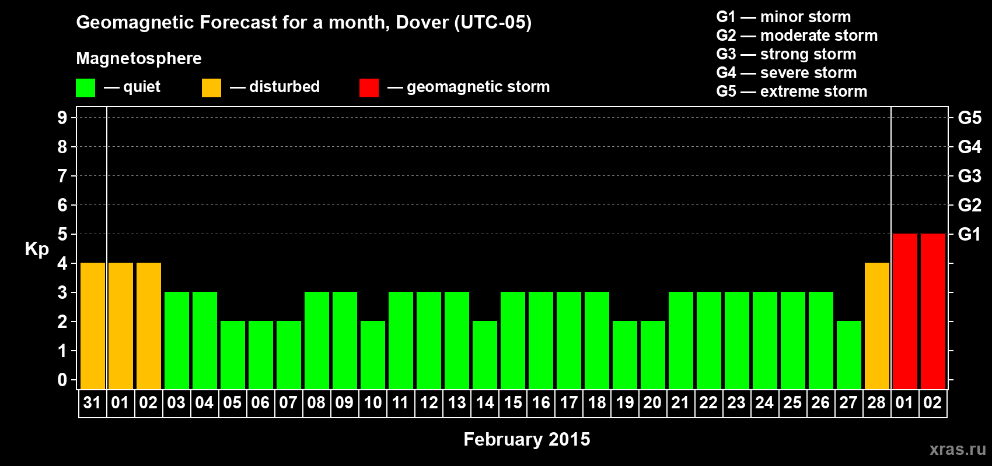Click the 'G5' label on the right axis

pyautogui.click(x=970, y=118)
